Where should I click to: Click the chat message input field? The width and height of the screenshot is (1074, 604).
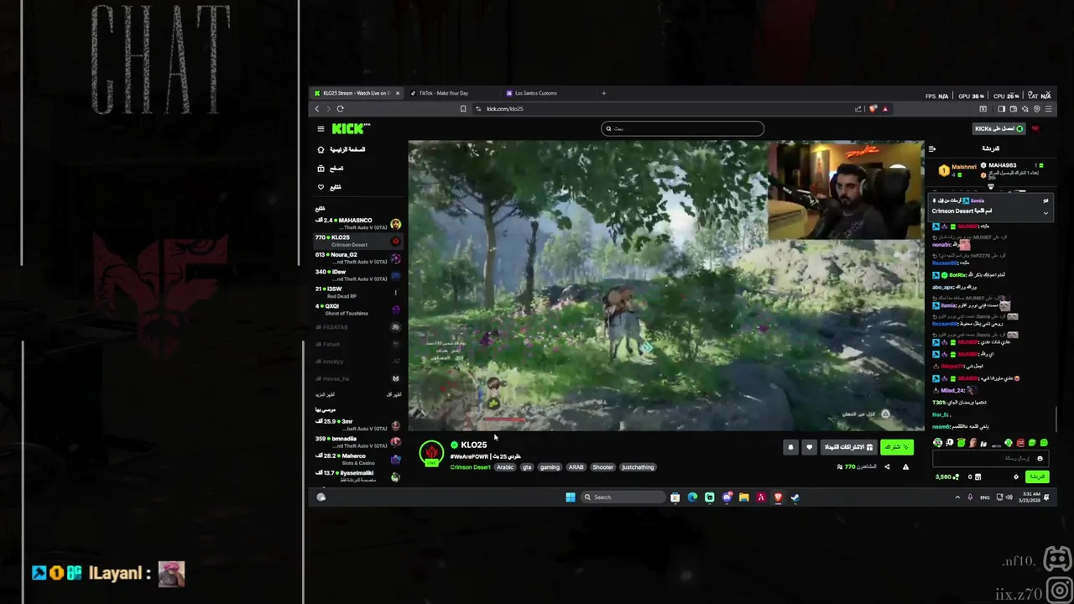point(990,458)
